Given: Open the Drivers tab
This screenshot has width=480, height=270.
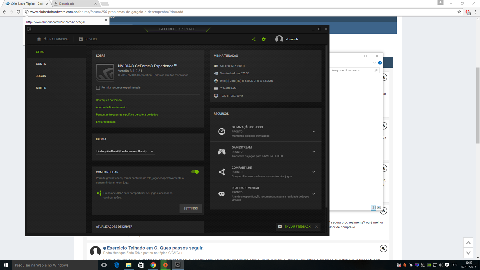Looking at the screenshot, I should point(88,39).
